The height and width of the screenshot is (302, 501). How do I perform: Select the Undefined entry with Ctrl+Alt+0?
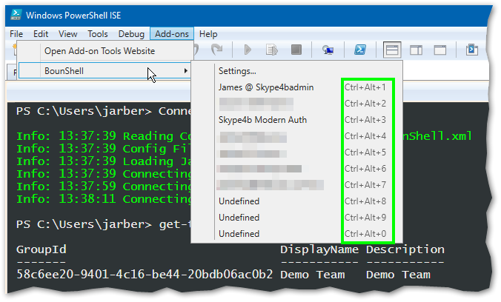click(x=297, y=234)
